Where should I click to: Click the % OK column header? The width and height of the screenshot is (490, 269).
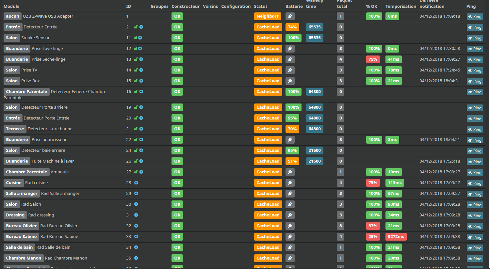[372, 6]
